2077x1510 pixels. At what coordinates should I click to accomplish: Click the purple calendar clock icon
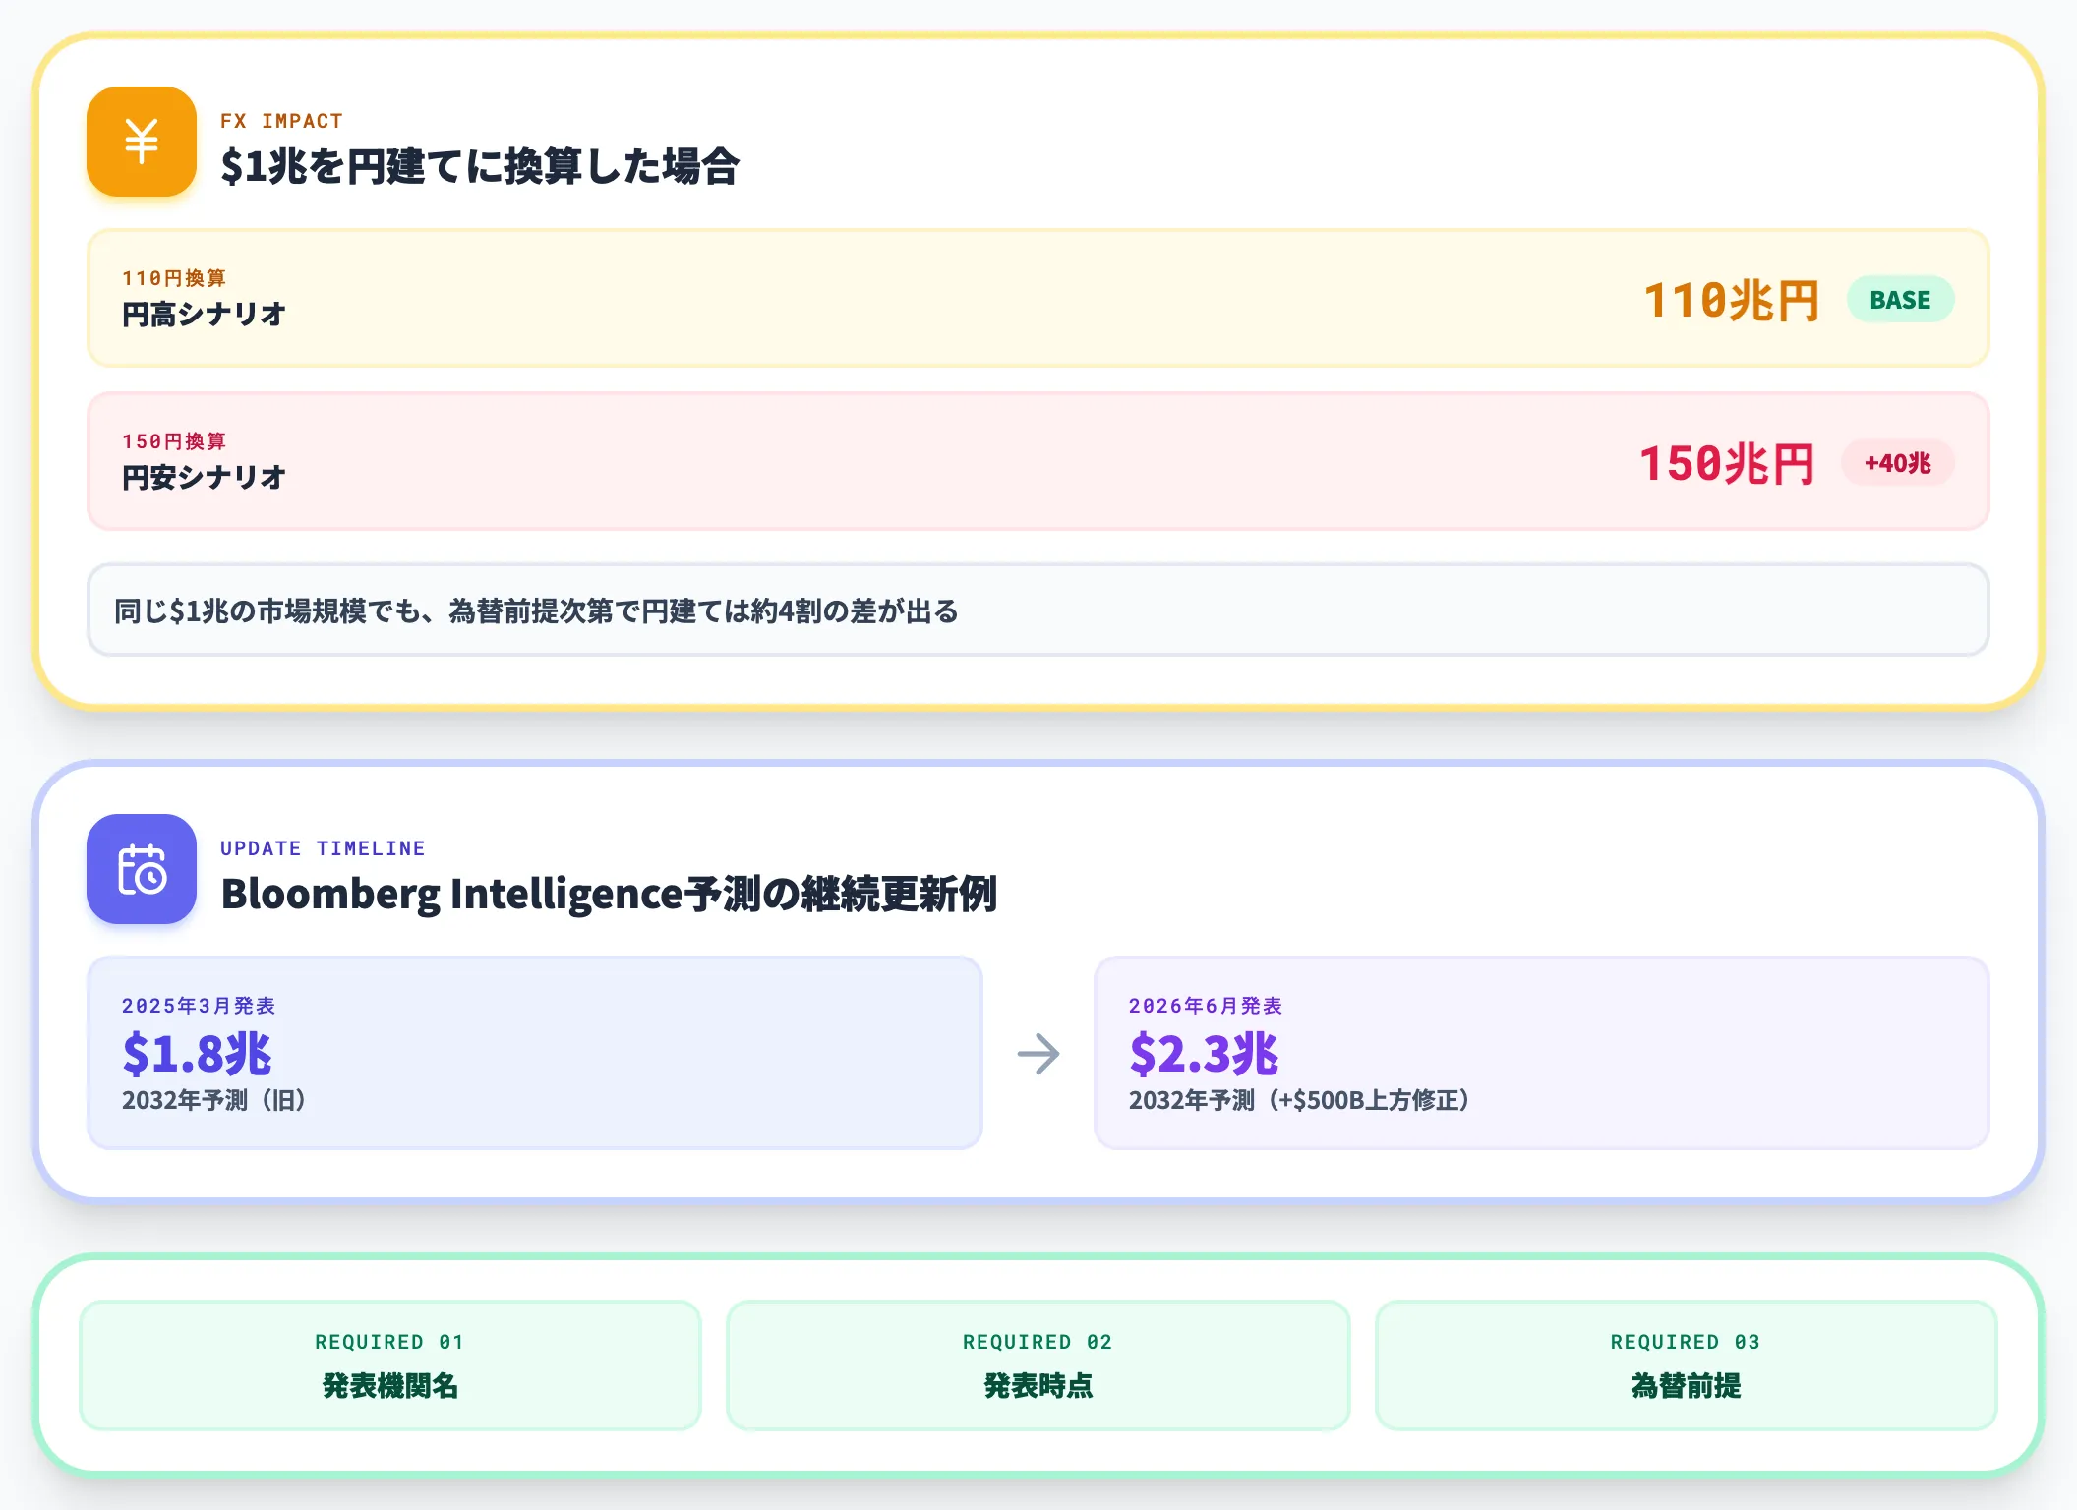[142, 869]
